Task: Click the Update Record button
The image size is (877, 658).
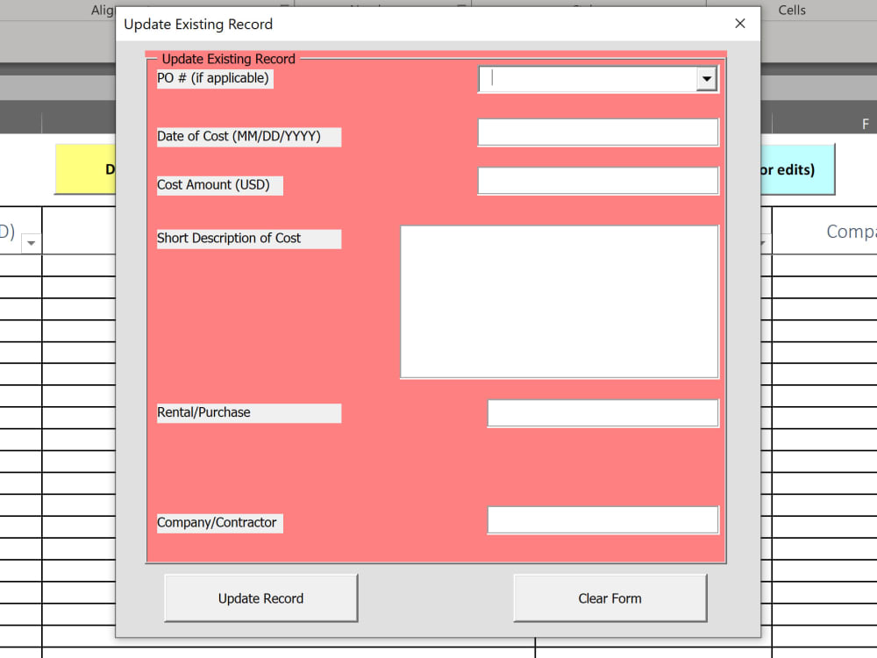Action: [x=260, y=597]
